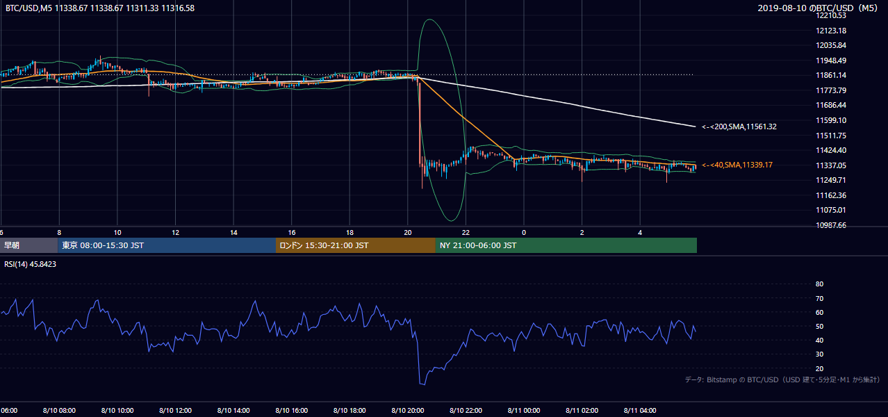Click price axis label 10987.66
Screen dimensions: 888x417
(831, 225)
